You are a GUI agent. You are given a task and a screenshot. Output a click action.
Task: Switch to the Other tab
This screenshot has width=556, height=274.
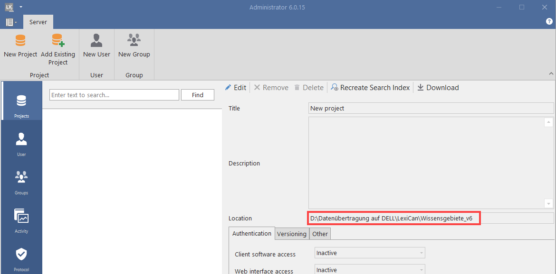[320, 234]
